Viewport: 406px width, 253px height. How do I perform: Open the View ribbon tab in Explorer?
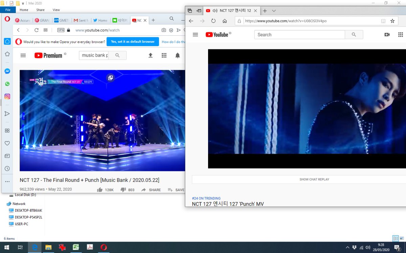pyautogui.click(x=56, y=10)
